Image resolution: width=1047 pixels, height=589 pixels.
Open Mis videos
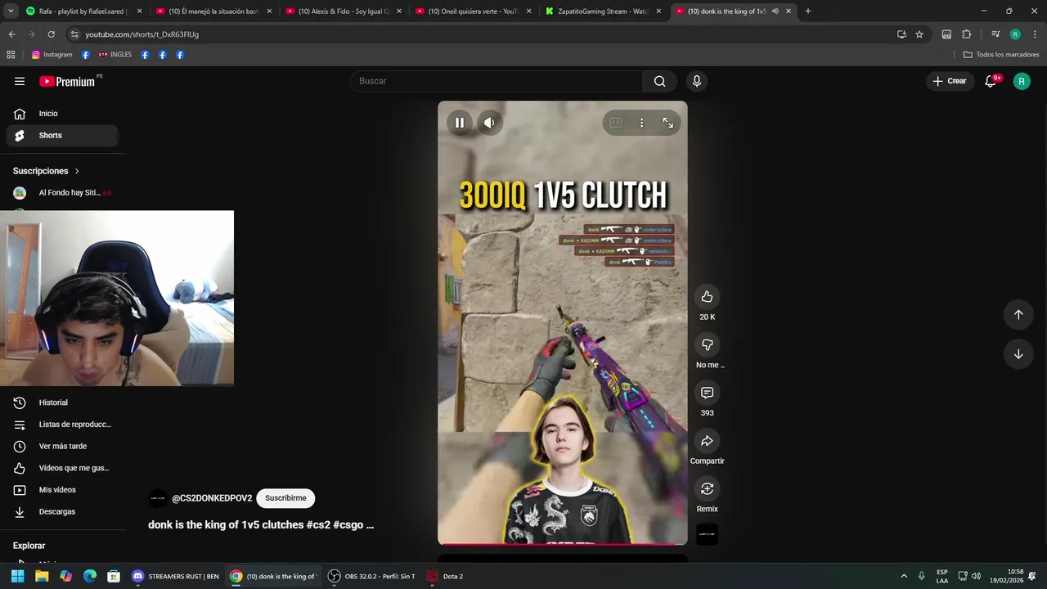click(62, 490)
